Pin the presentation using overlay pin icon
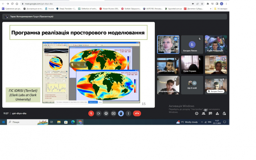 (72, 65)
